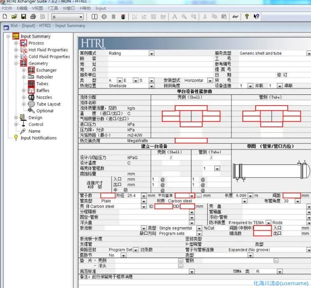Click the ellipsis button for shell-side gasket
The height and width of the screenshot is (288, 311).
181,260
